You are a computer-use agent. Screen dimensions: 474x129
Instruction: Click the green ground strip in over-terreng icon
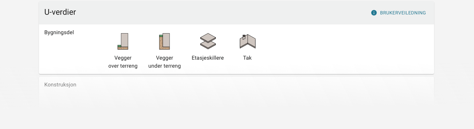point(119,46)
